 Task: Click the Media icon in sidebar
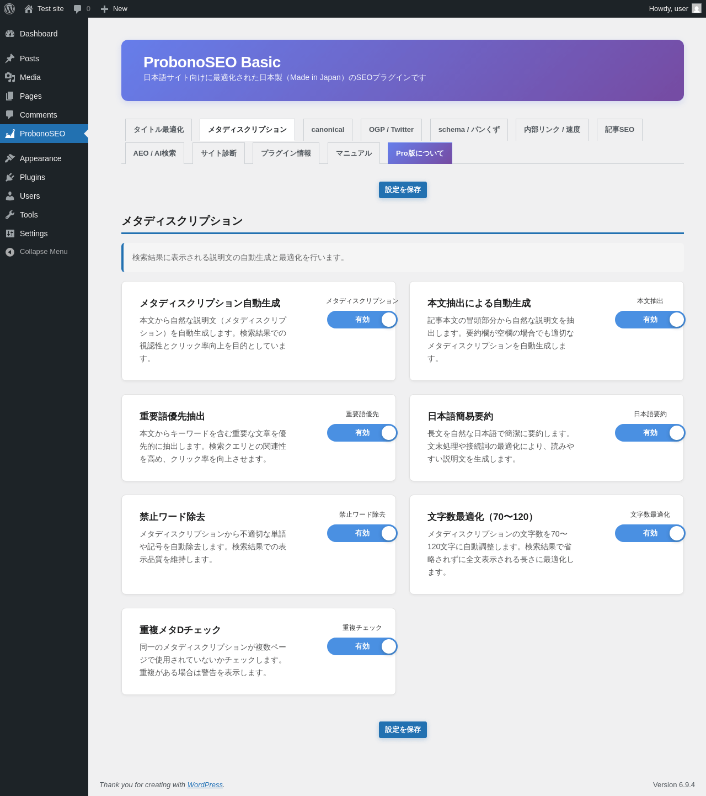point(10,77)
